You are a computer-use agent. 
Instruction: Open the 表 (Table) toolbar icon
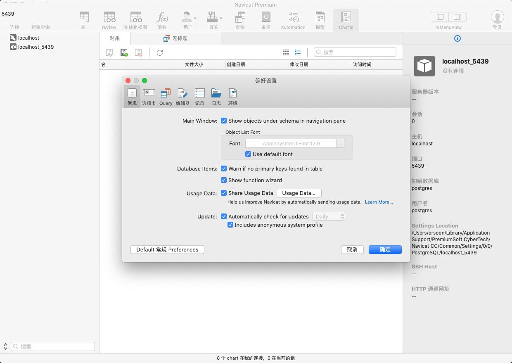click(84, 17)
